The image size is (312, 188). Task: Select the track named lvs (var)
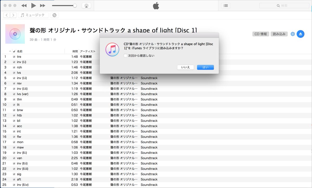pyautogui.click(x=23, y=94)
